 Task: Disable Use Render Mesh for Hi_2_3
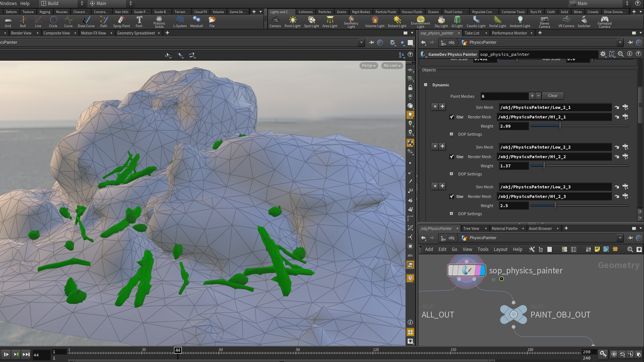coord(452,197)
